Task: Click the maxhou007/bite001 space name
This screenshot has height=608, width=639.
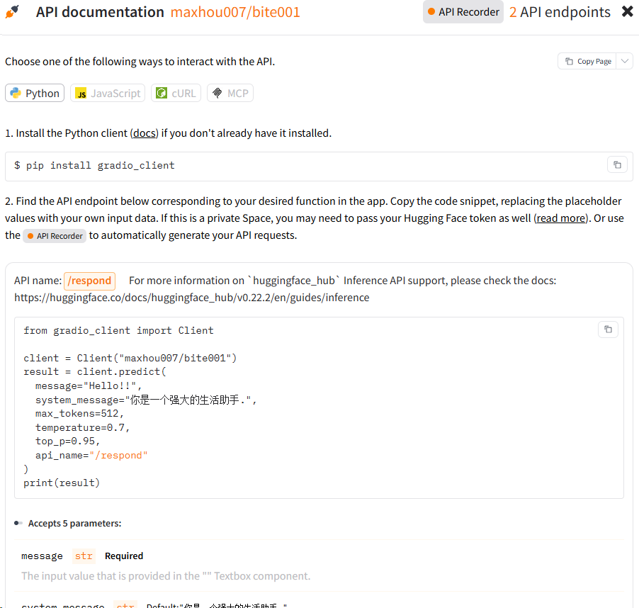Action: (x=235, y=12)
